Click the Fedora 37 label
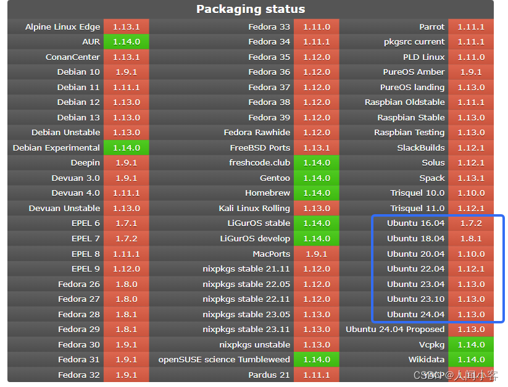Image resolution: width=508 pixels, height=387 pixels. 269,88
